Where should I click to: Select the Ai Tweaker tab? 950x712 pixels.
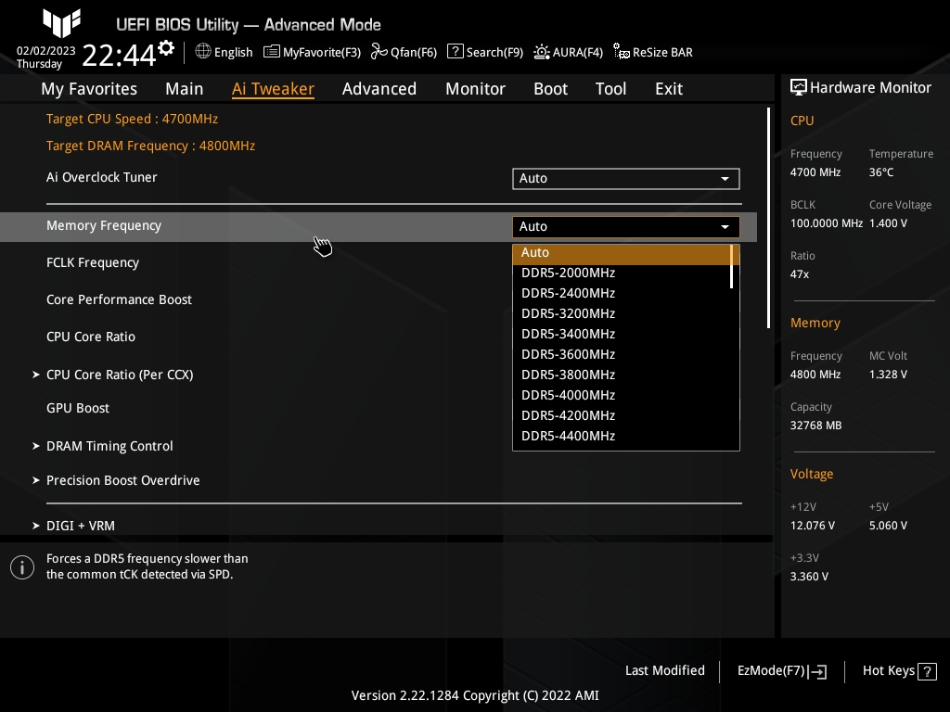[x=274, y=89]
